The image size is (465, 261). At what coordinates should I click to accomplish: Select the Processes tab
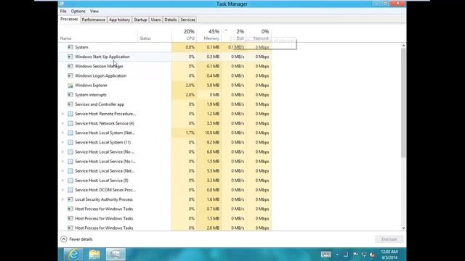pos(69,20)
